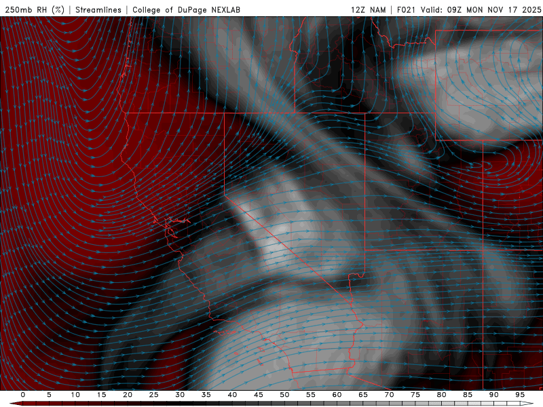This screenshot has height=407, width=543.
Task: Click 'Valid: 09Z MON NOV 17 2025' text
Action: pyautogui.click(x=481, y=9)
